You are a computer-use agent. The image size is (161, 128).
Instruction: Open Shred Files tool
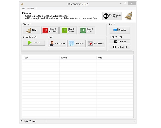click(x=76, y=43)
